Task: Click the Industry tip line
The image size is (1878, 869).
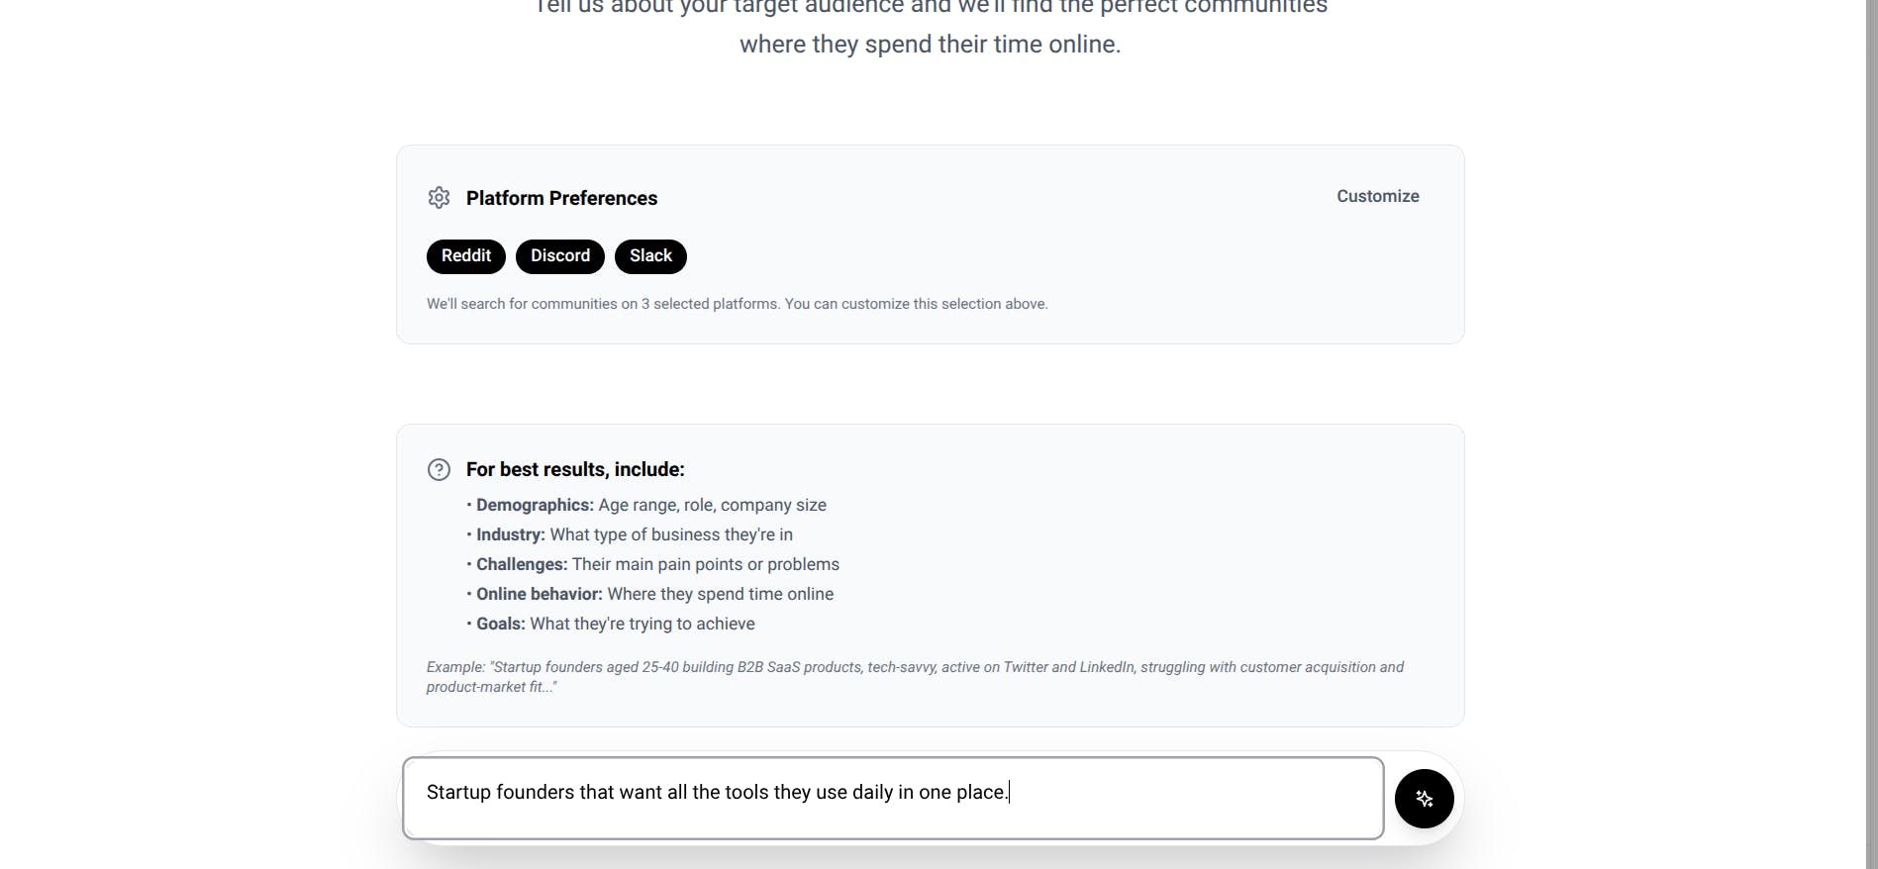Action: [630, 534]
